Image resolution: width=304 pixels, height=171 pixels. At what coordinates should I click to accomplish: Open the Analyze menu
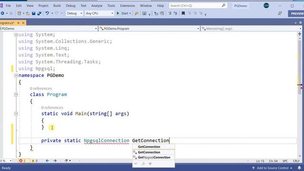[x=97, y=6]
